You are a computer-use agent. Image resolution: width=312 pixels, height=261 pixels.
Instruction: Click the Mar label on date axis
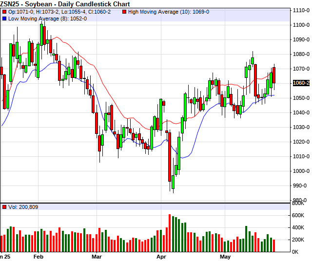(97, 256)
